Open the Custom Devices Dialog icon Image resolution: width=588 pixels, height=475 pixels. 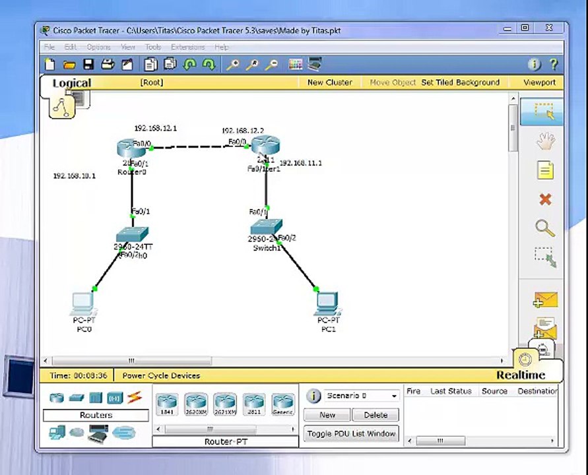pos(315,63)
